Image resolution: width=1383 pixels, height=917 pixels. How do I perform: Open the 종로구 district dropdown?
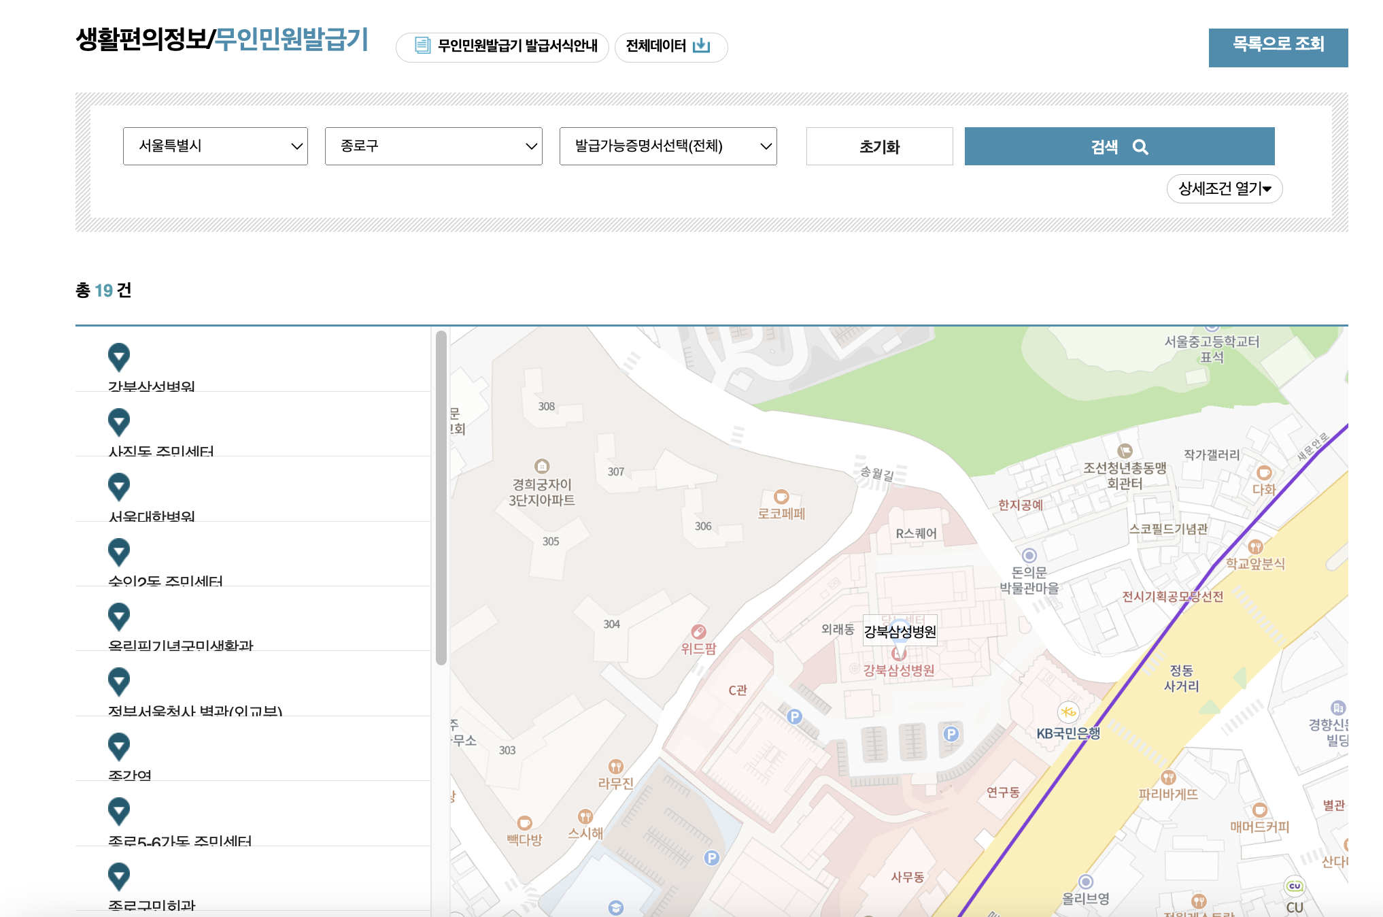click(433, 146)
